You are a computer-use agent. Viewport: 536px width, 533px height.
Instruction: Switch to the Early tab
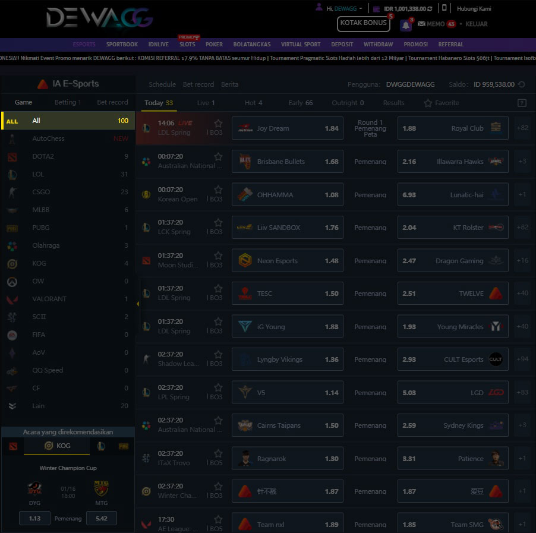tap(301, 103)
